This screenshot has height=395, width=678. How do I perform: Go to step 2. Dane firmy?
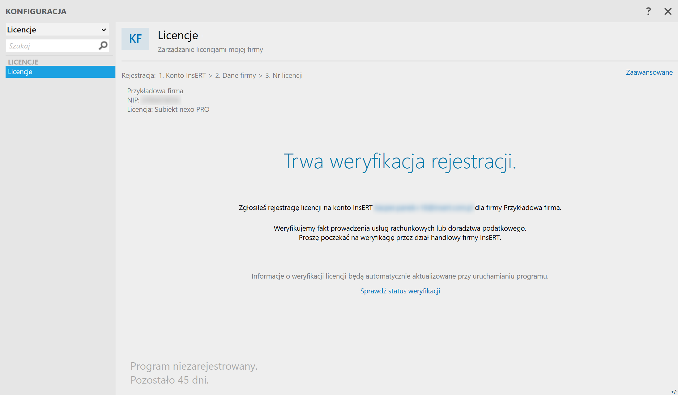[235, 75]
